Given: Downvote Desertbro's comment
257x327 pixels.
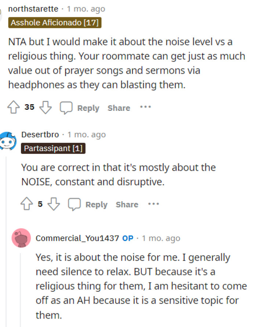Looking at the screenshot, I should (x=54, y=204).
